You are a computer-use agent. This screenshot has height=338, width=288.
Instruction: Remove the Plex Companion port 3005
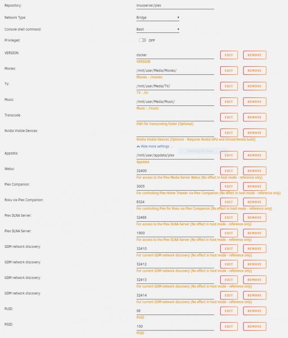coord(254,186)
